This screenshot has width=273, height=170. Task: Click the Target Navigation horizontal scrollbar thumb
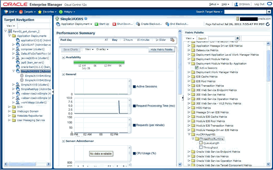click(x=22, y=164)
